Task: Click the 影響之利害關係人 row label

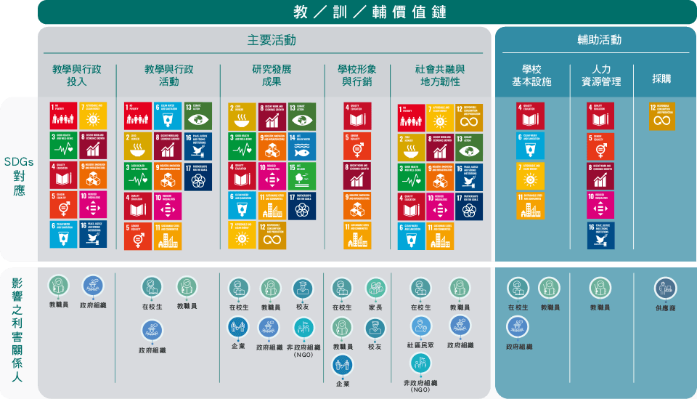Action: [x=17, y=330]
